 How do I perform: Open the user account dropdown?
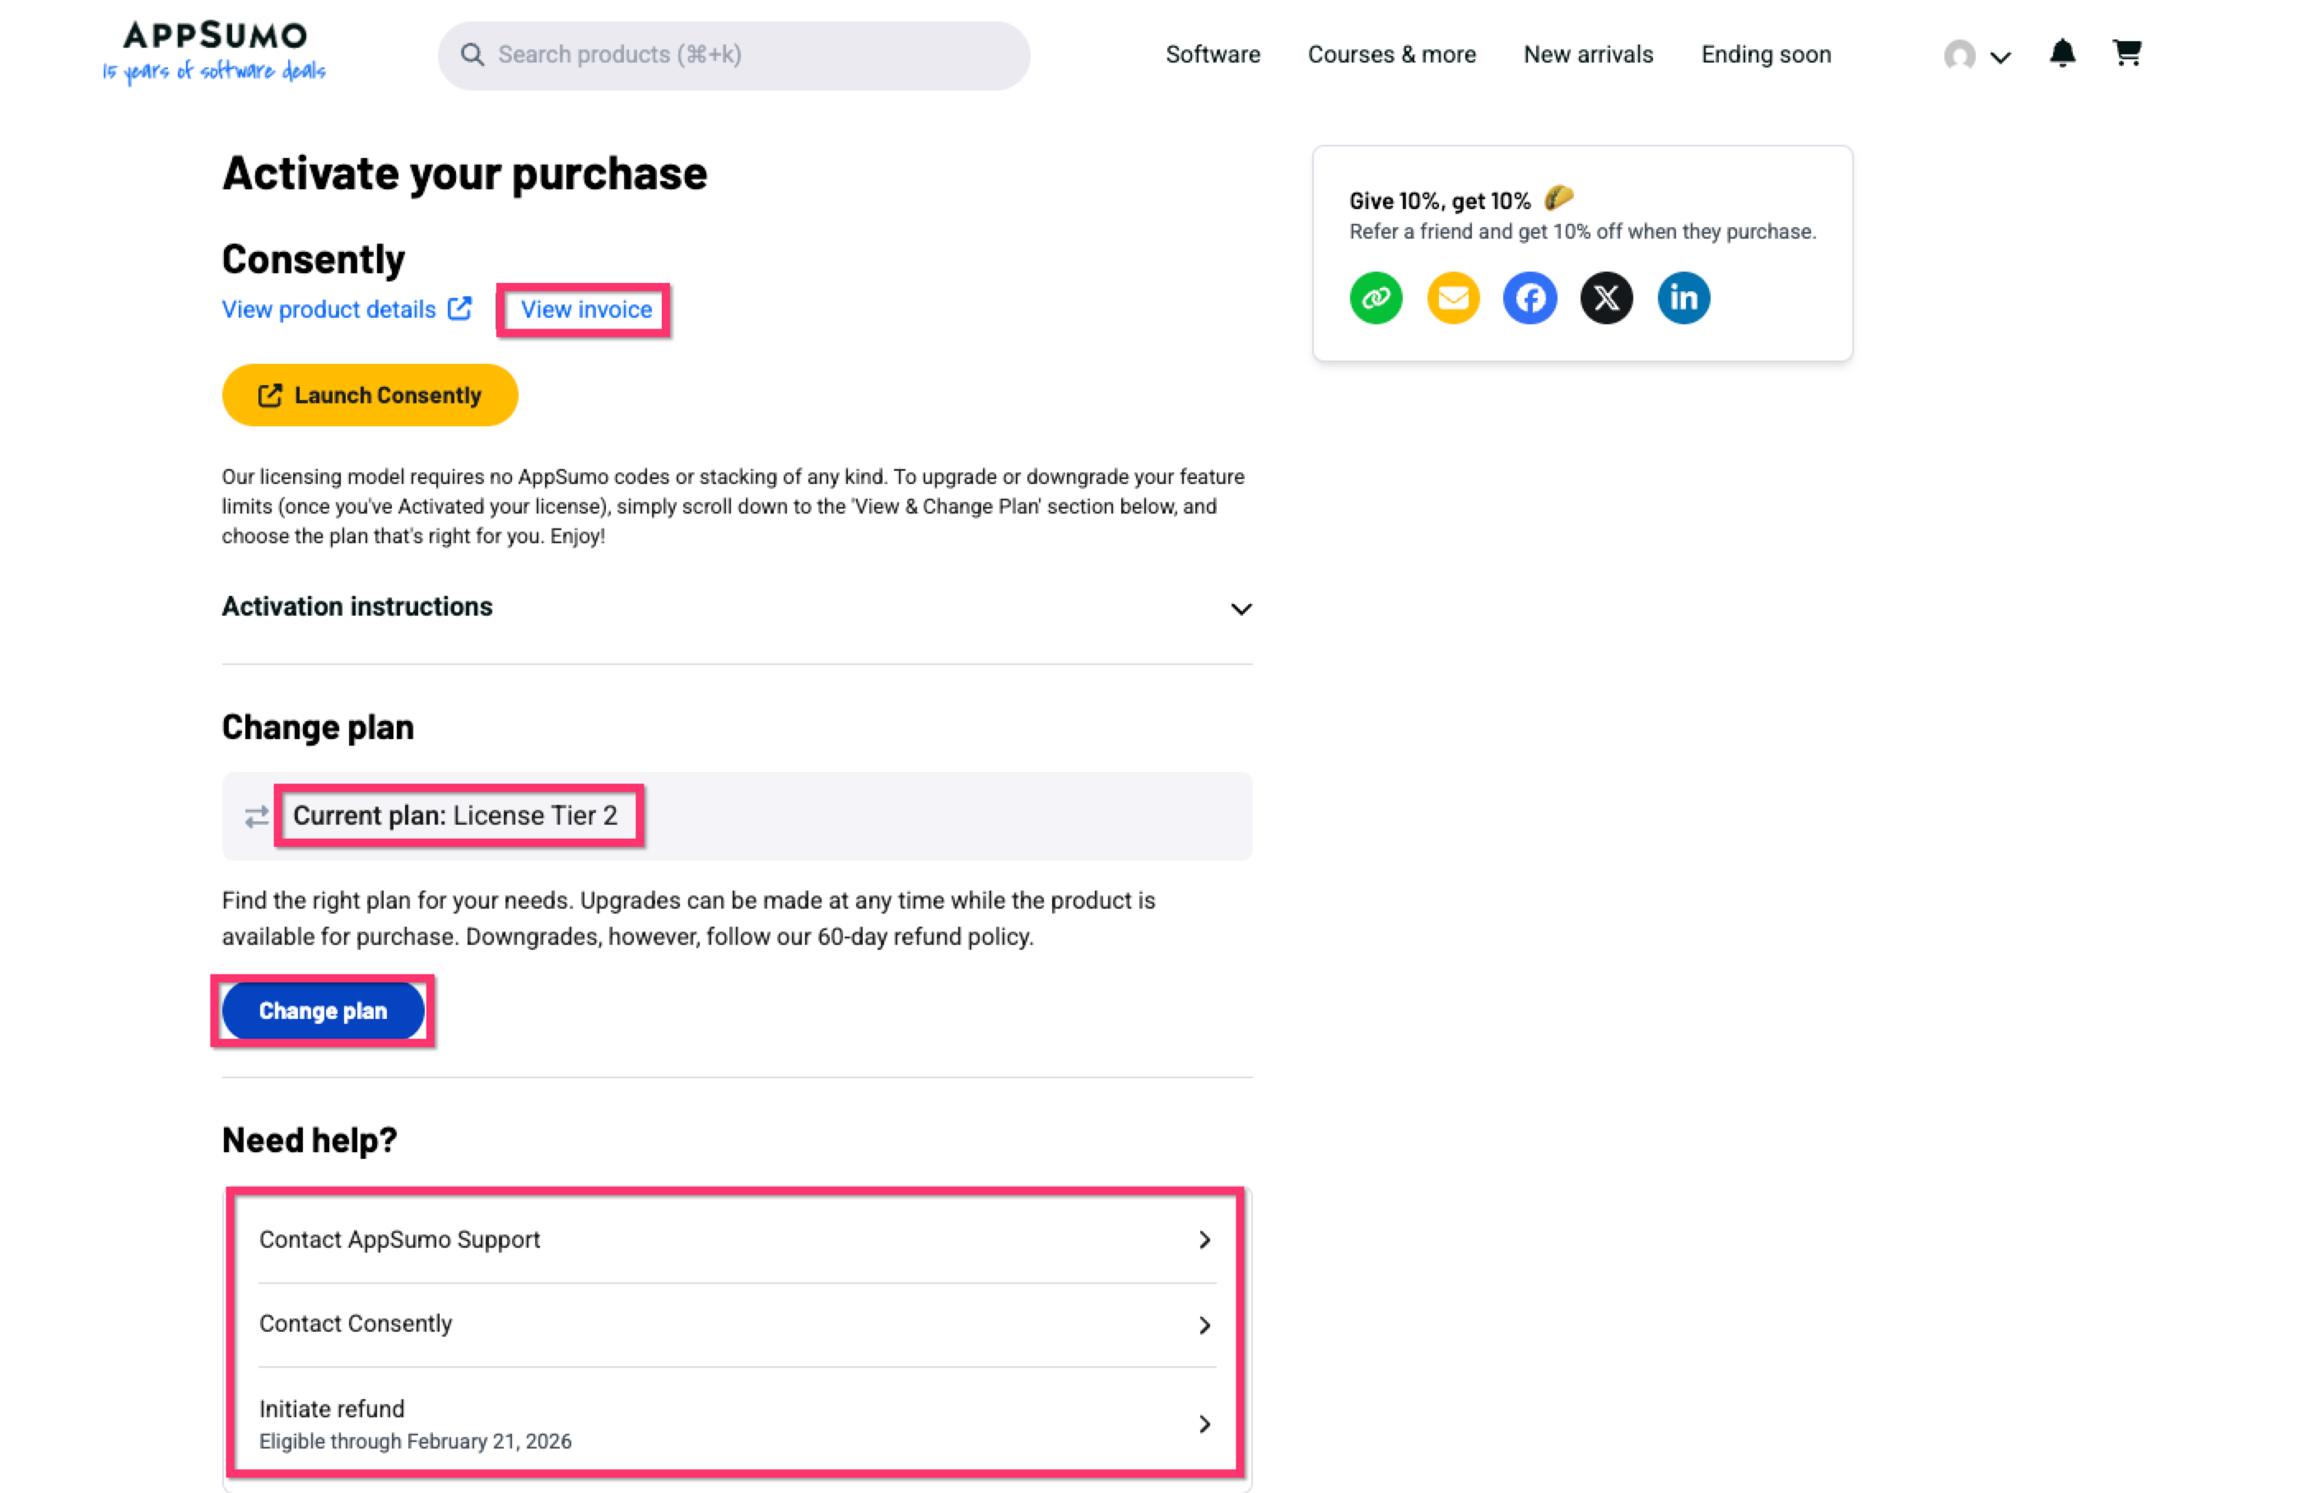click(x=1977, y=55)
